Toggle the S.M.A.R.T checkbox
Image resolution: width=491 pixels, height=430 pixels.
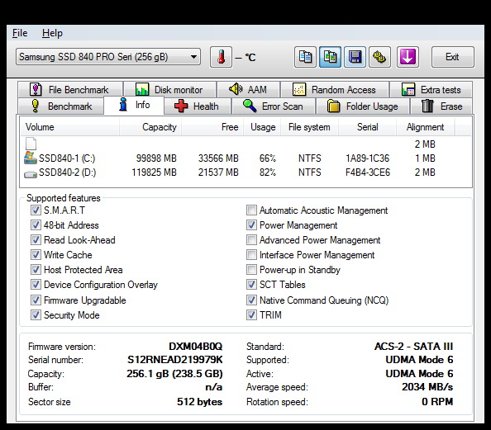coord(36,210)
